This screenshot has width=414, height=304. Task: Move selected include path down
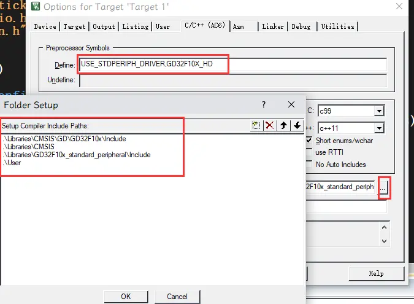(297, 125)
